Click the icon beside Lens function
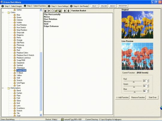 15,105
